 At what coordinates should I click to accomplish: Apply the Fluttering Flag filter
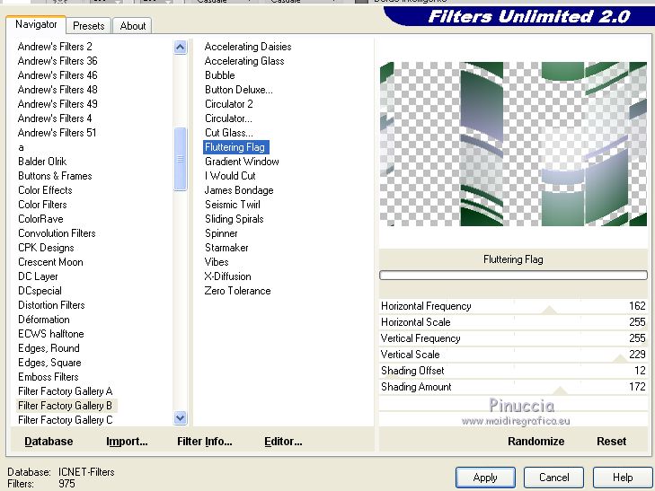point(485,478)
